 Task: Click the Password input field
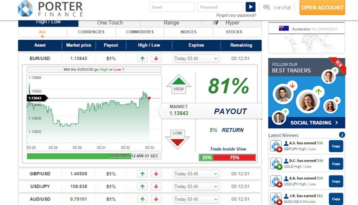[220, 7]
